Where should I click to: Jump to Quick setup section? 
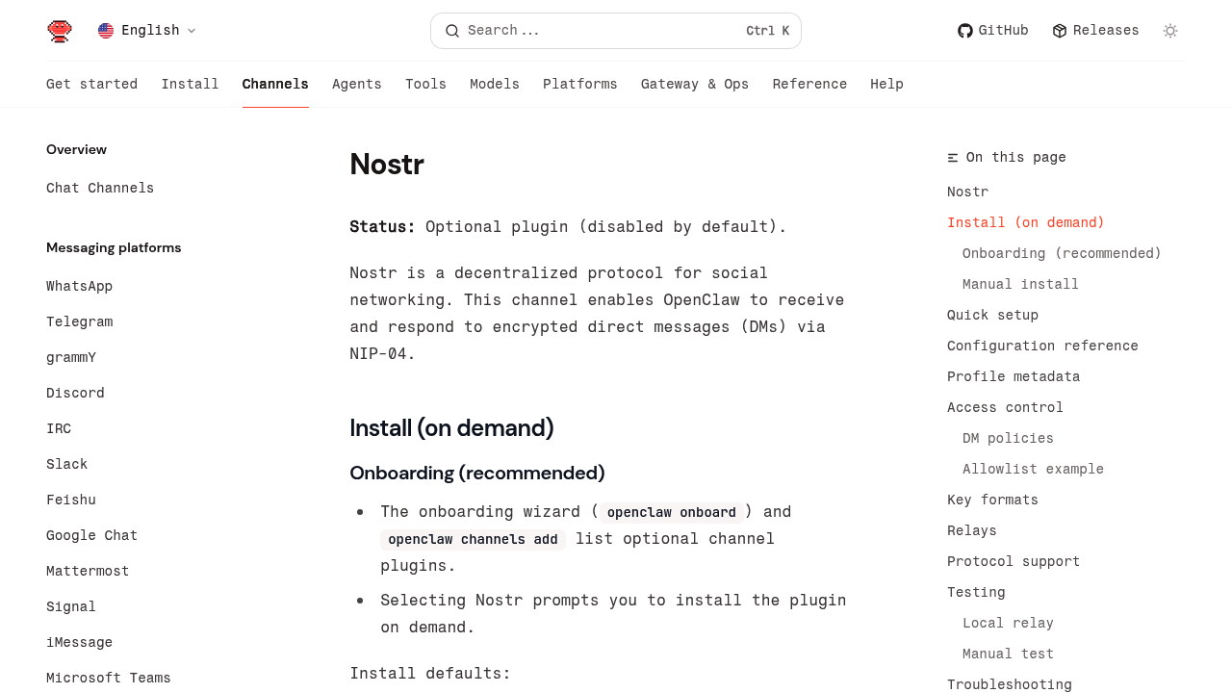992,316
